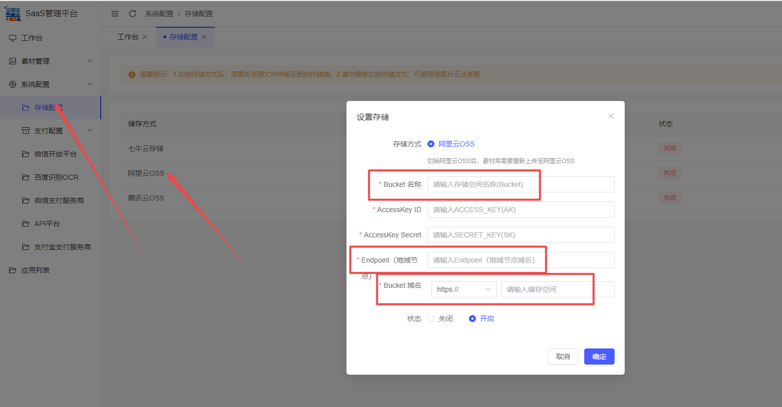
Task: Click the 状态 column header
Action: 666,124
